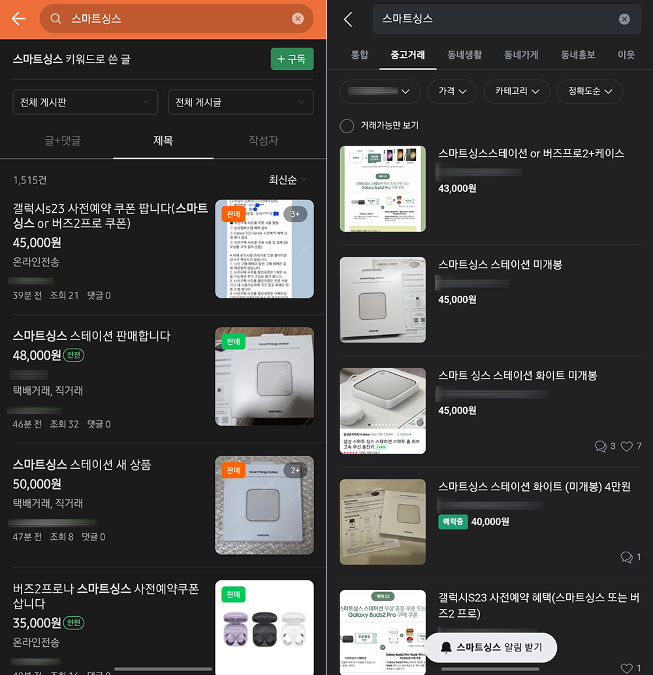The width and height of the screenshot is (653, 675).
Task: Switch to 동네홍보 tab
Action: click(x=578, y=55)
